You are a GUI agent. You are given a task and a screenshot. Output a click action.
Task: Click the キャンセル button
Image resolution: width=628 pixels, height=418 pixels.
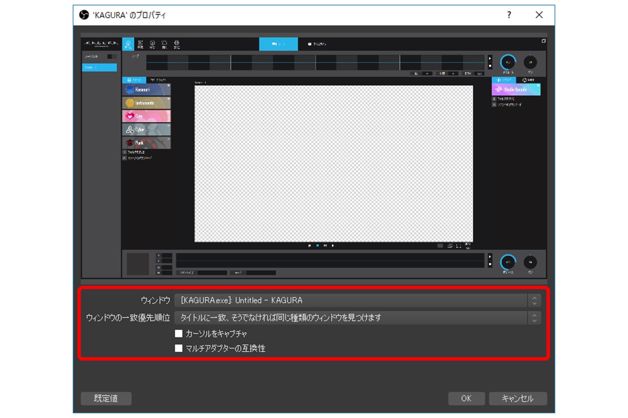518,399
